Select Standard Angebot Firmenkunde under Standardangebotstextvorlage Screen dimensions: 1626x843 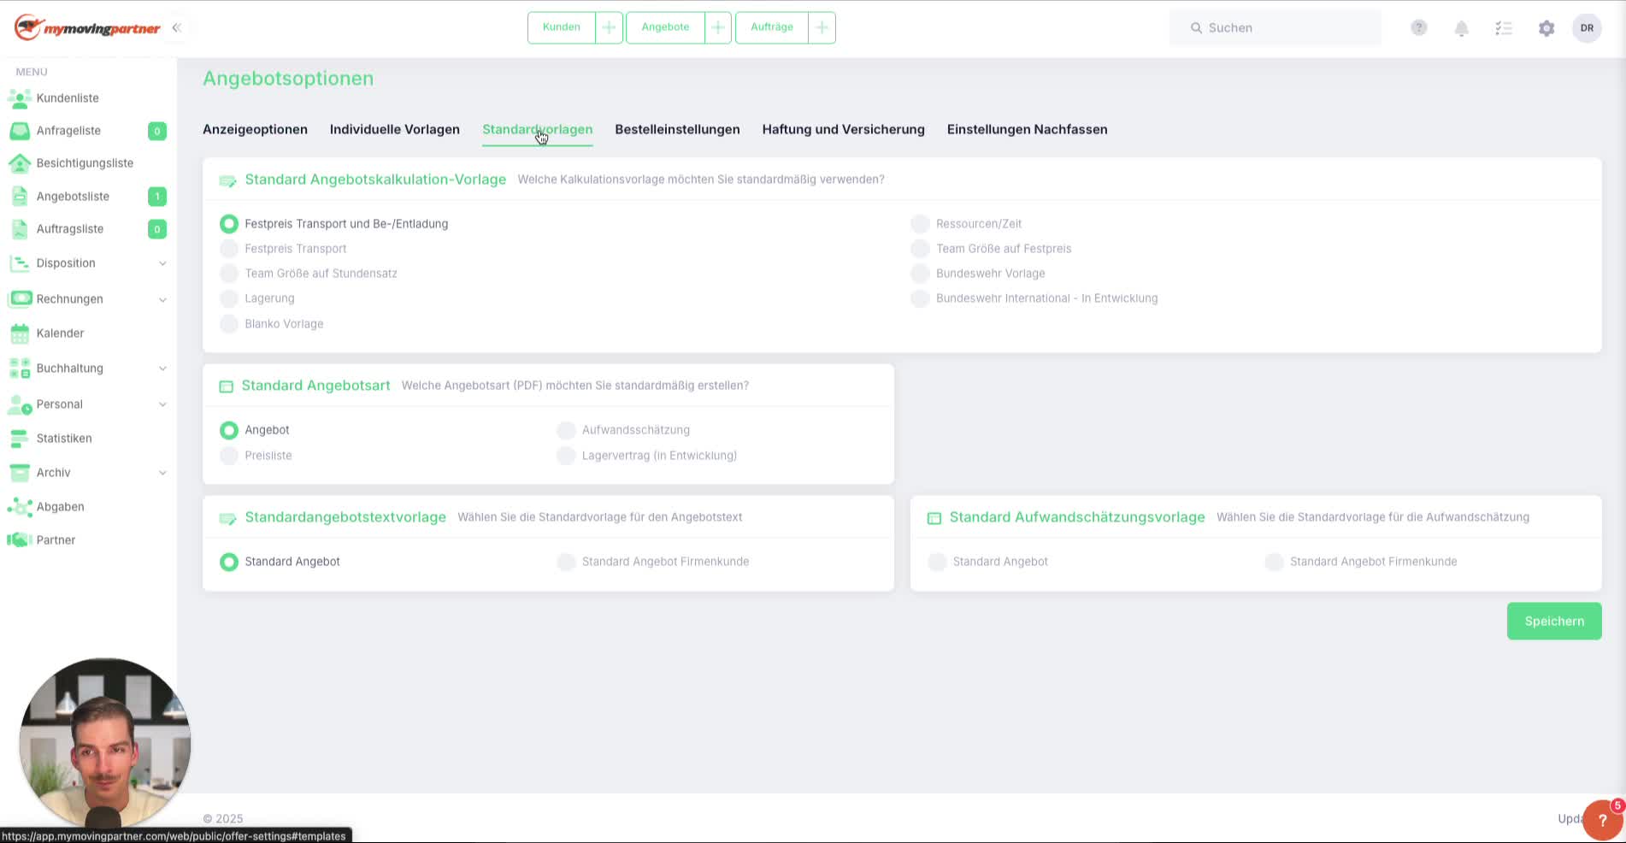coord(566,562)
